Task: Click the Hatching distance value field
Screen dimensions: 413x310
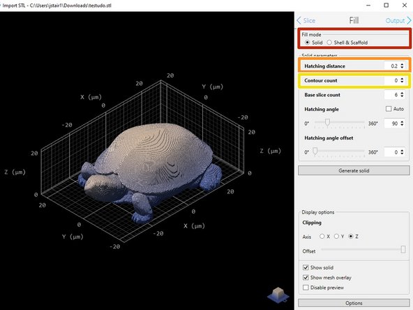Action: pyautogui.click(x=391, y=66)
